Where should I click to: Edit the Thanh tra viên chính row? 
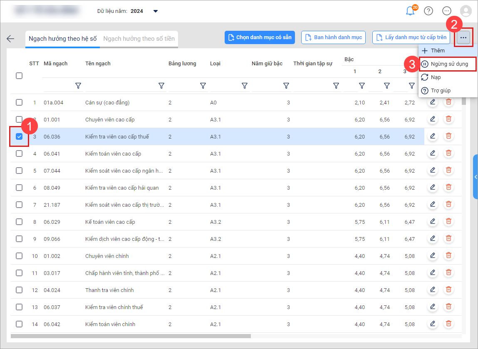point(433,290)
